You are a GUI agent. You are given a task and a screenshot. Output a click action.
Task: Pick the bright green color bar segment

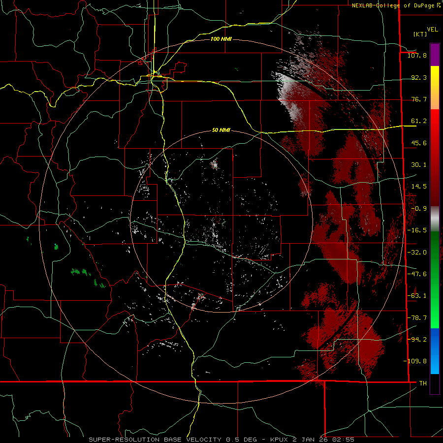point(435,280)
